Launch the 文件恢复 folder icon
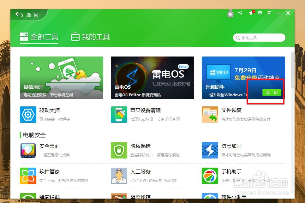 [210, 115]
